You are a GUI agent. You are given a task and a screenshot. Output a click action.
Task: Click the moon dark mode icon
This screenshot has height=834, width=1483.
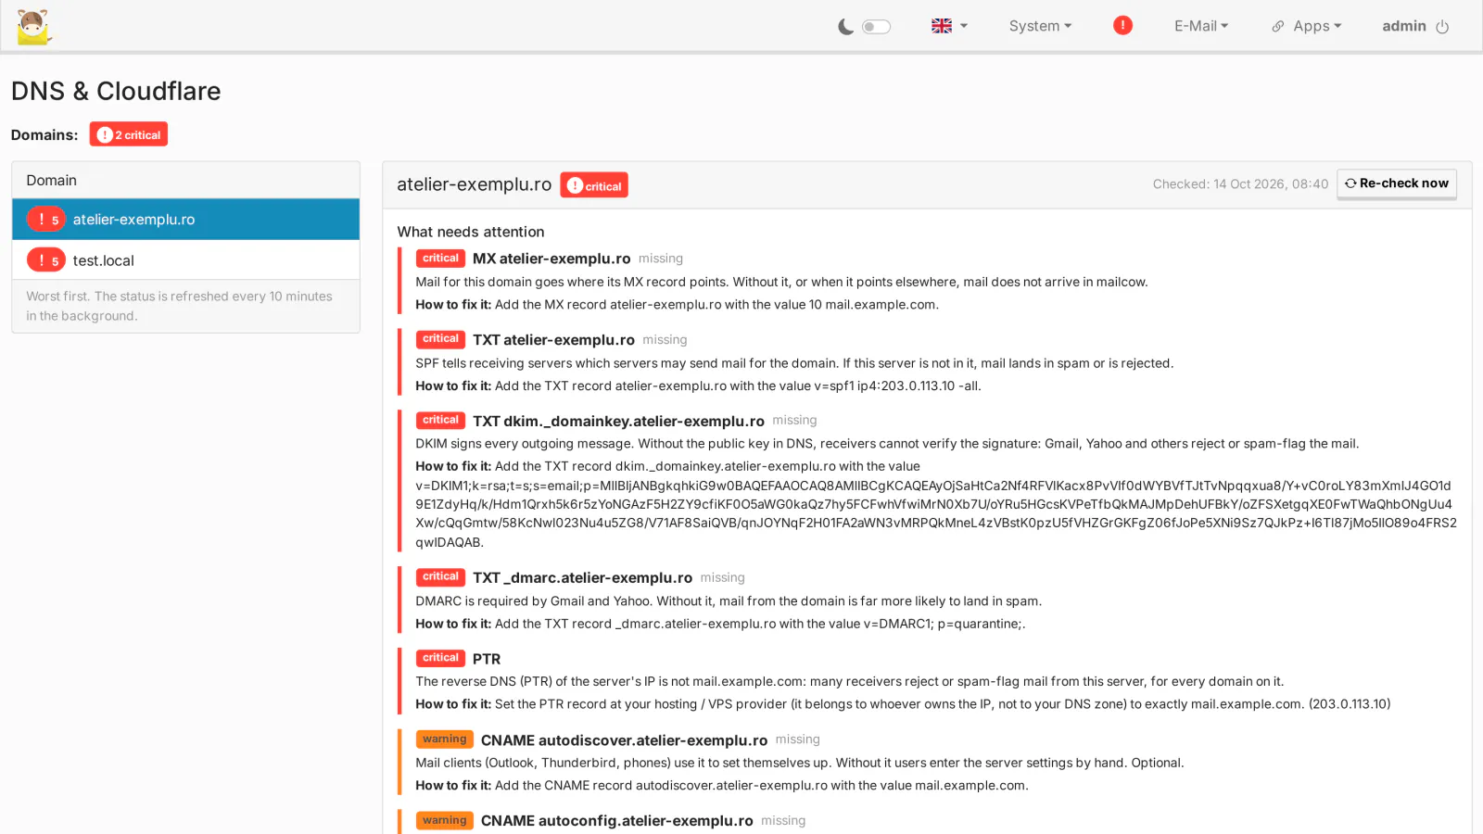pos(845,27)
